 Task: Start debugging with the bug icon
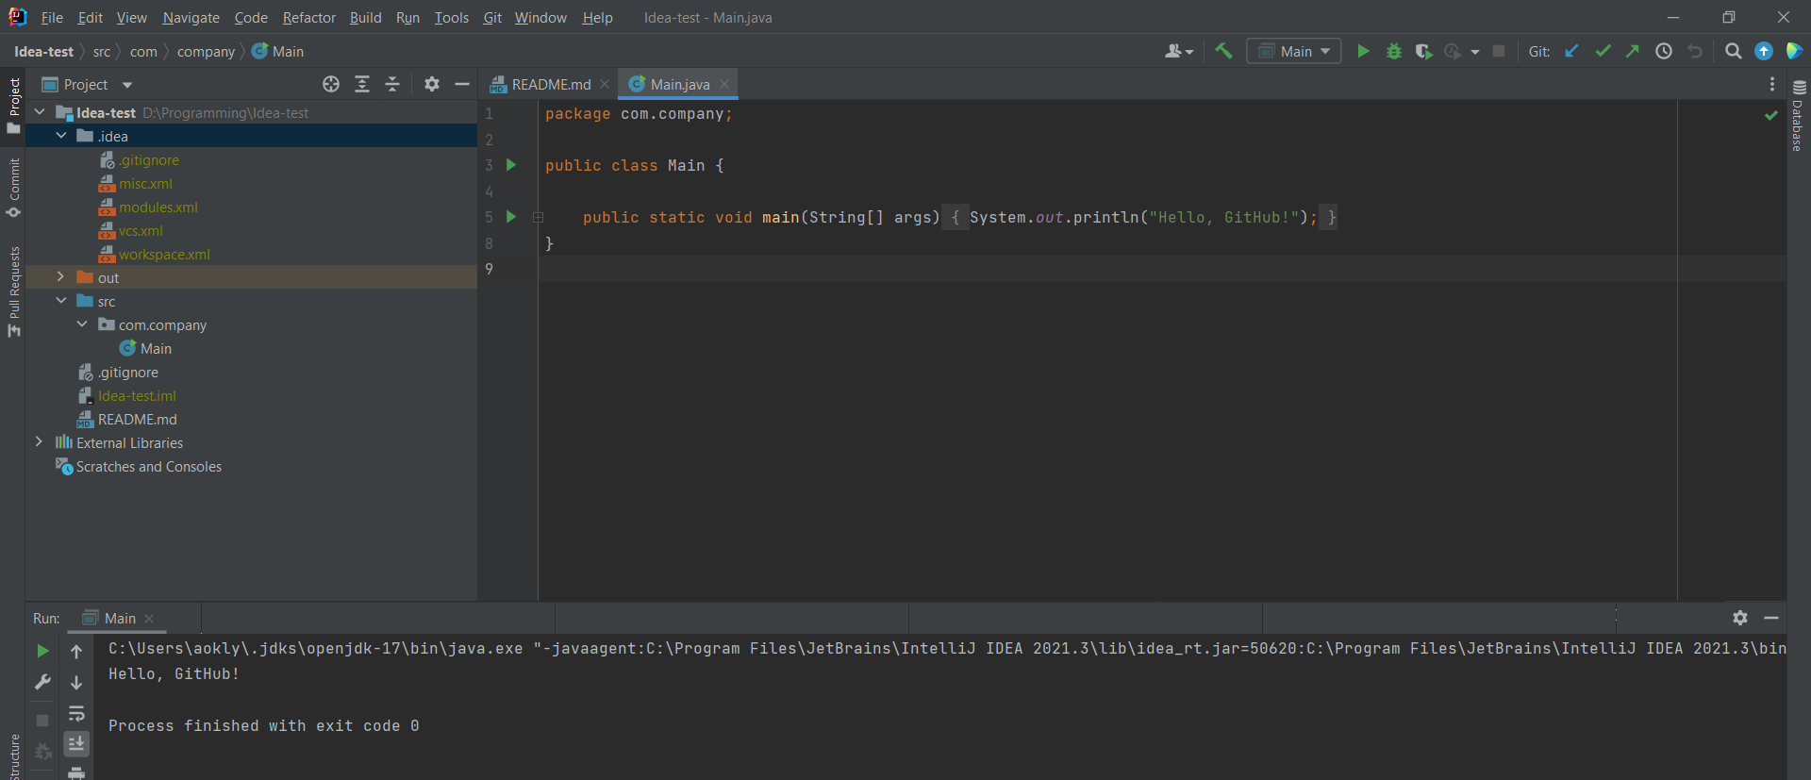(x=1394, y=51)
